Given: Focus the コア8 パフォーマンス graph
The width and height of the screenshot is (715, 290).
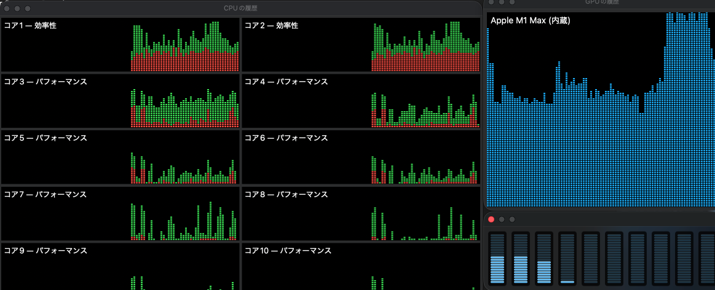Looking at the screenshot, I should [x=361, y=213].
